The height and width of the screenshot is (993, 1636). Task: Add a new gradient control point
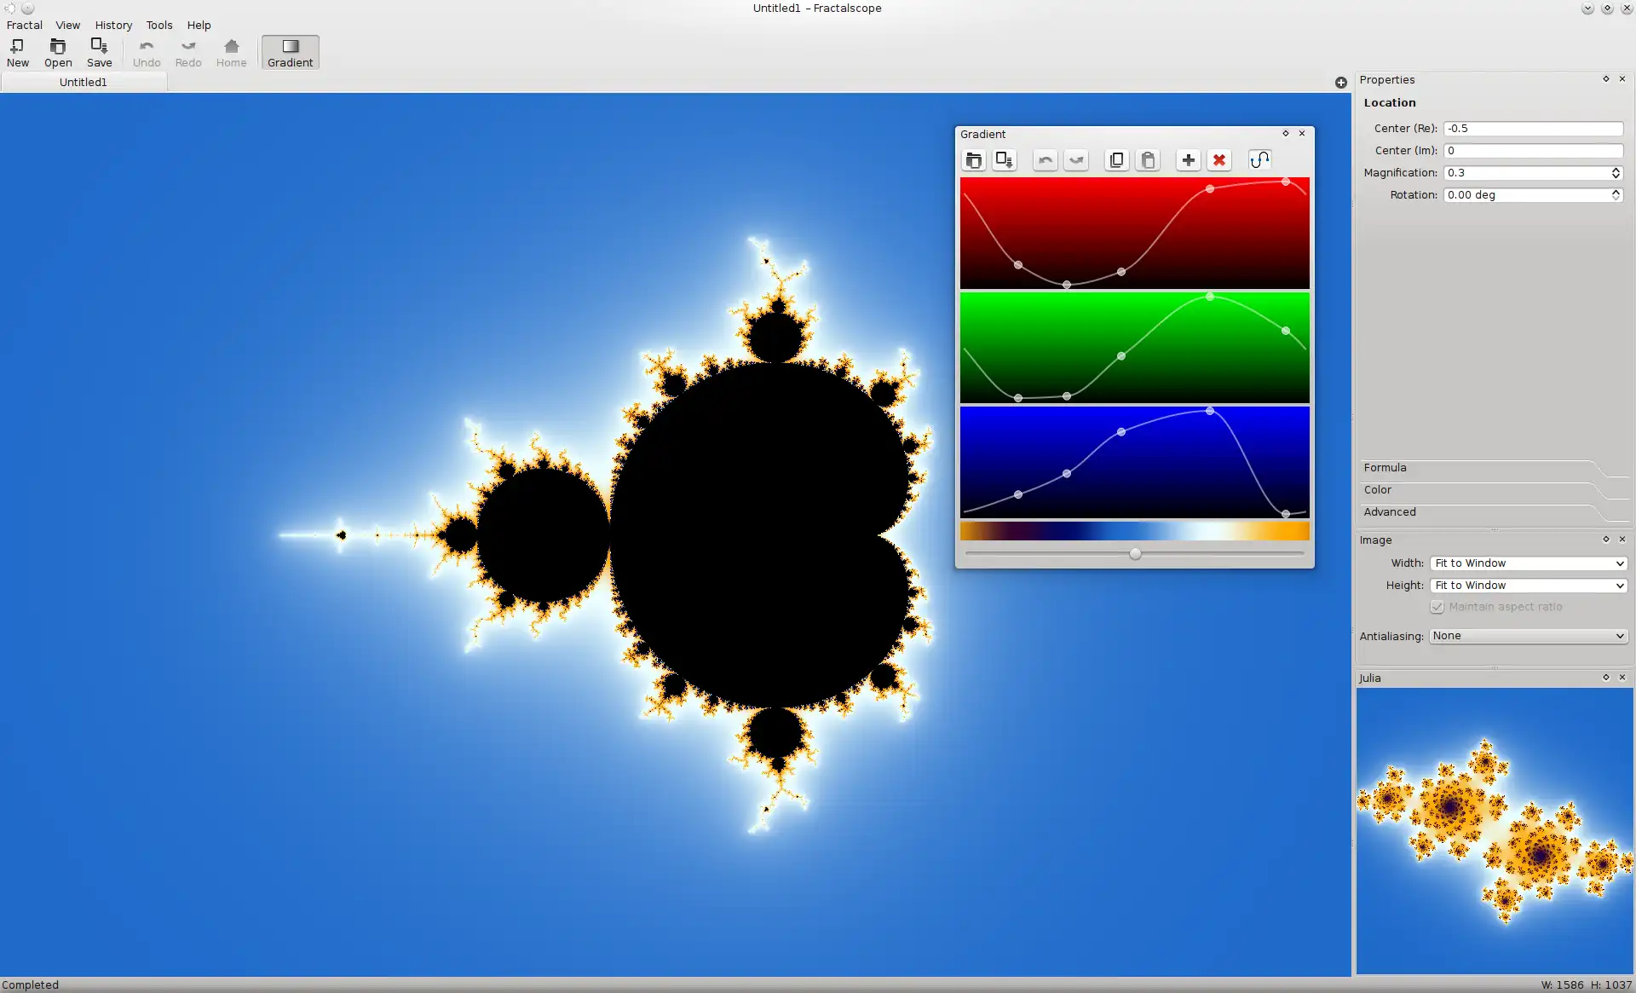(1188, 159)
